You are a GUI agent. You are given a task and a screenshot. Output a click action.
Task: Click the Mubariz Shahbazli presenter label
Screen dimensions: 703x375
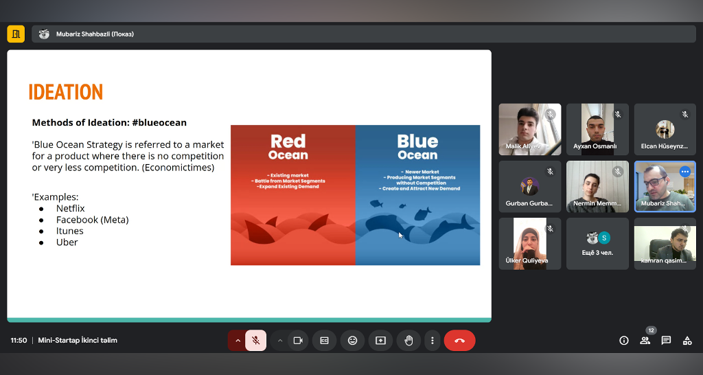click(95, 34)
